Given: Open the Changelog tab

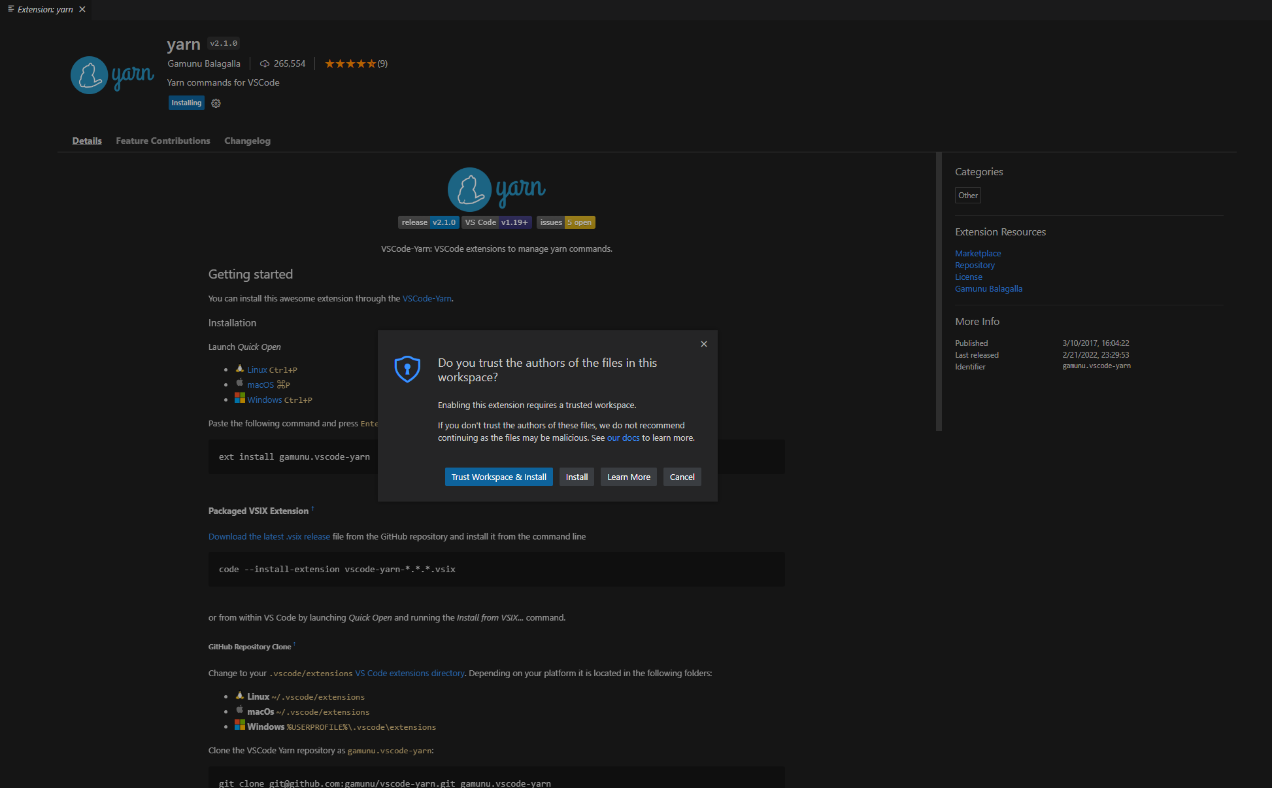Looking at the screenshot, I should pos(247,141).
